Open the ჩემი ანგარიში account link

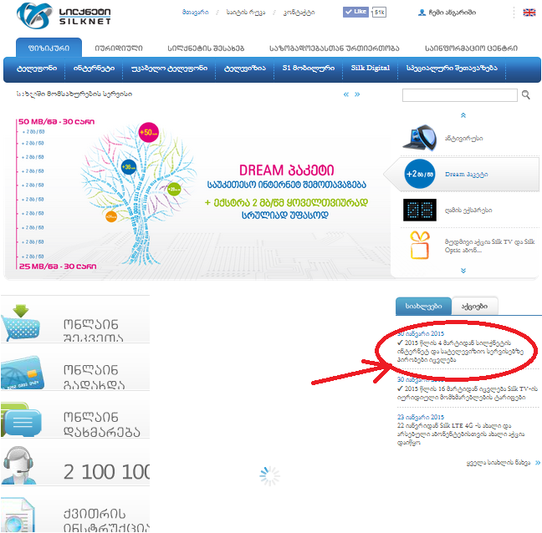453,13
